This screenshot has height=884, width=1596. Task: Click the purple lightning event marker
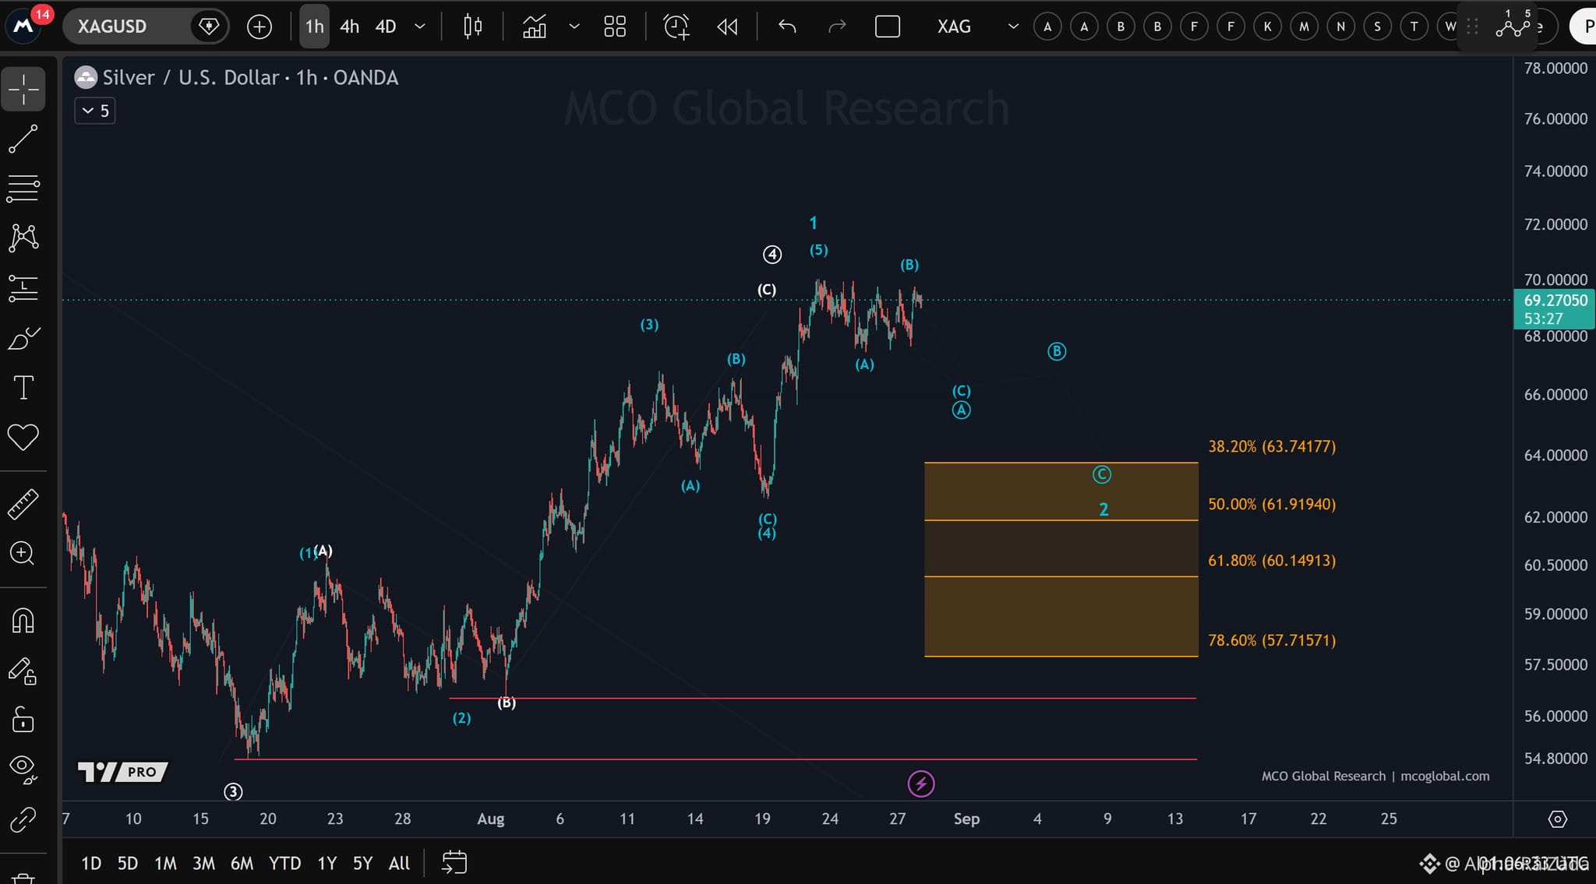pos(921,784)
